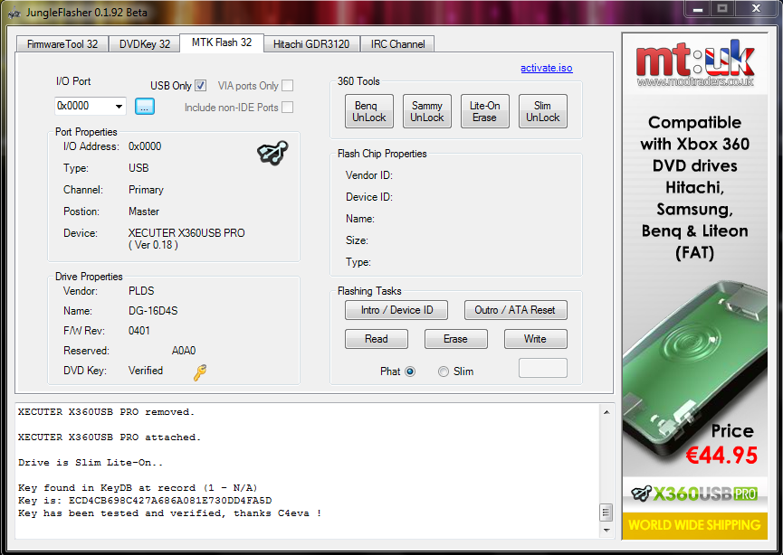Click the PLDS vendor value
The width and height of the screenshot is (783, 555).
click(141, 291)
